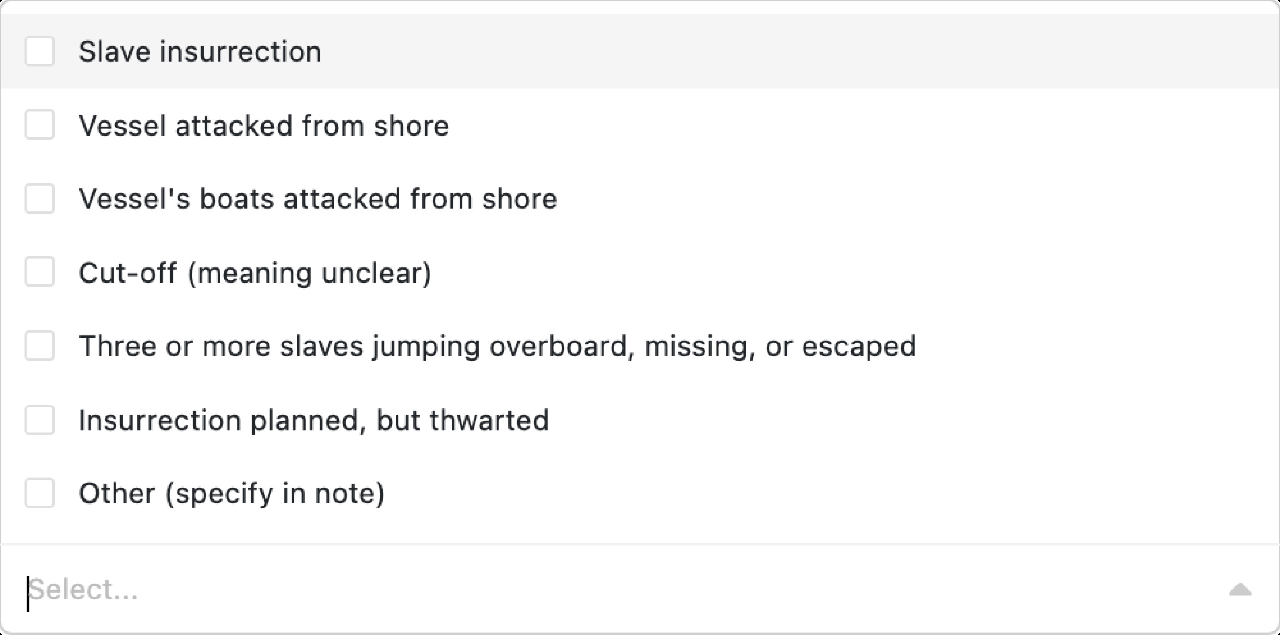
Task: Pick the 'Other (specify in note)' label
Action: pos(231,494)
